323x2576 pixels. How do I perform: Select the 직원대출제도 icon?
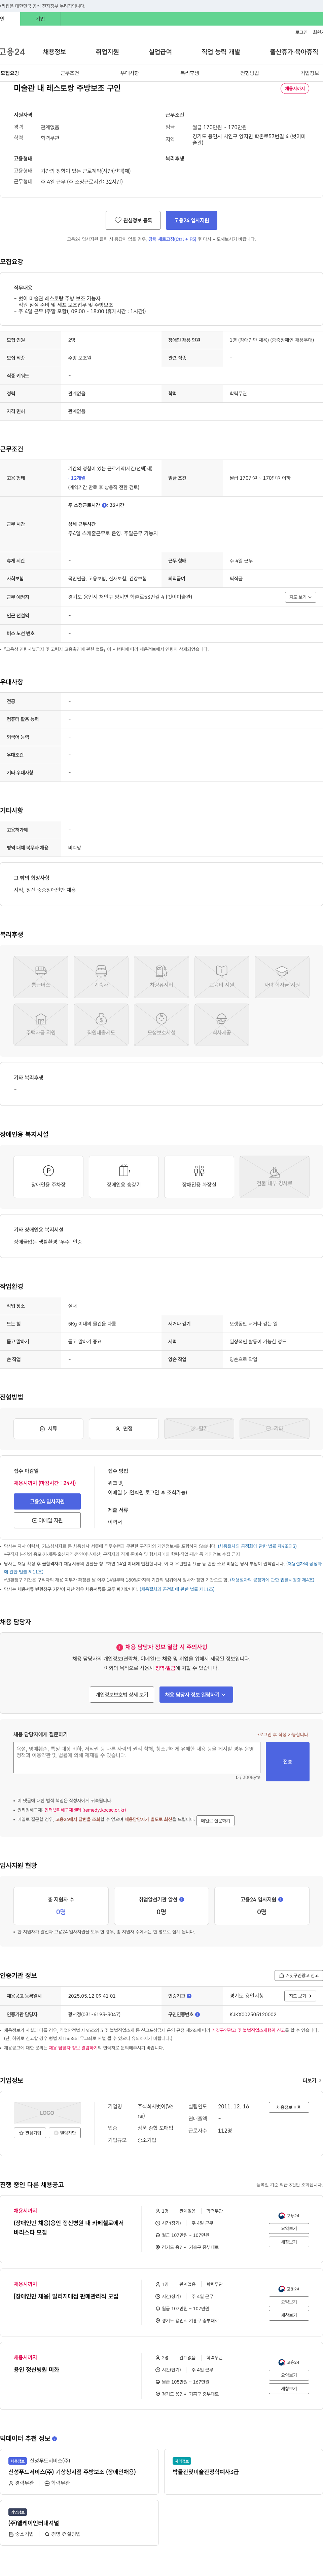click(101, 1025)
